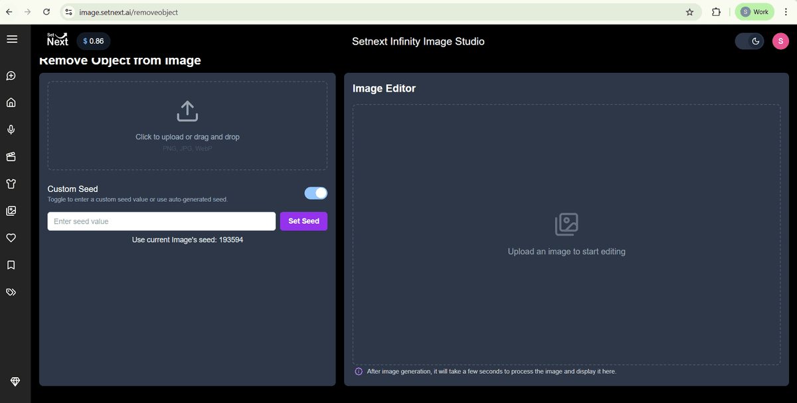
Task: Click the info icon below the Image Editor
Action: tap(359, 372)
